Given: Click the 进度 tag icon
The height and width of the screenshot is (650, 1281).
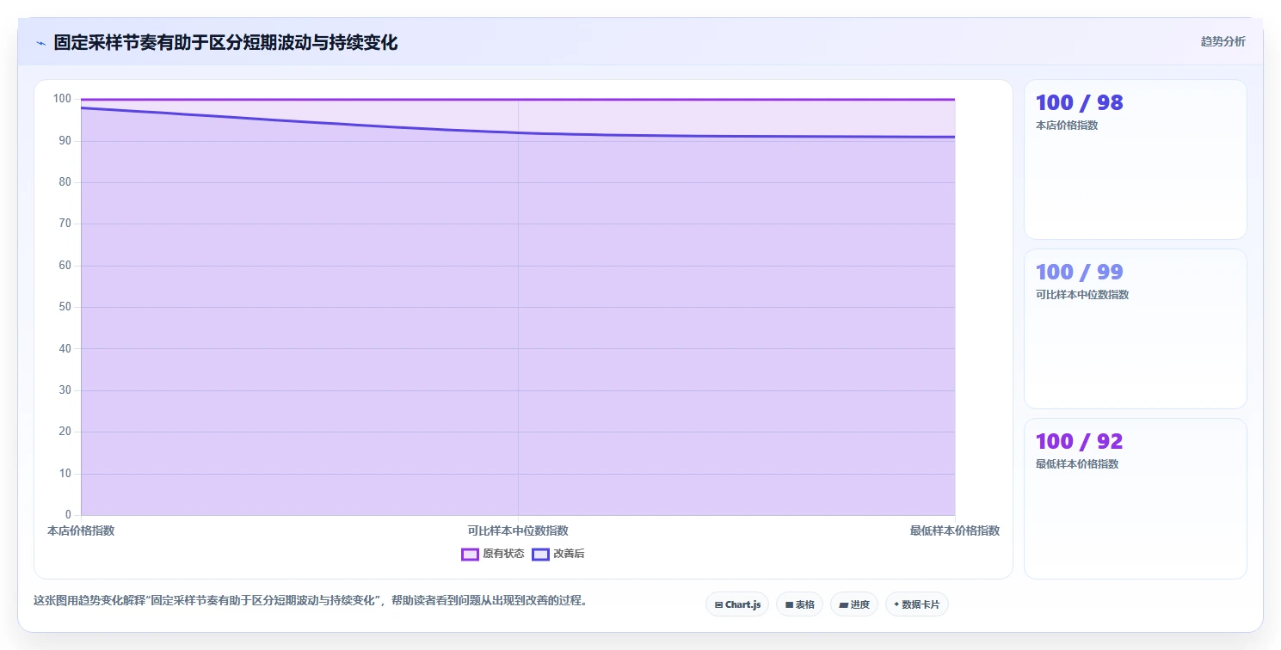Looking at the screenshot, I should click(x=844, y=605).
